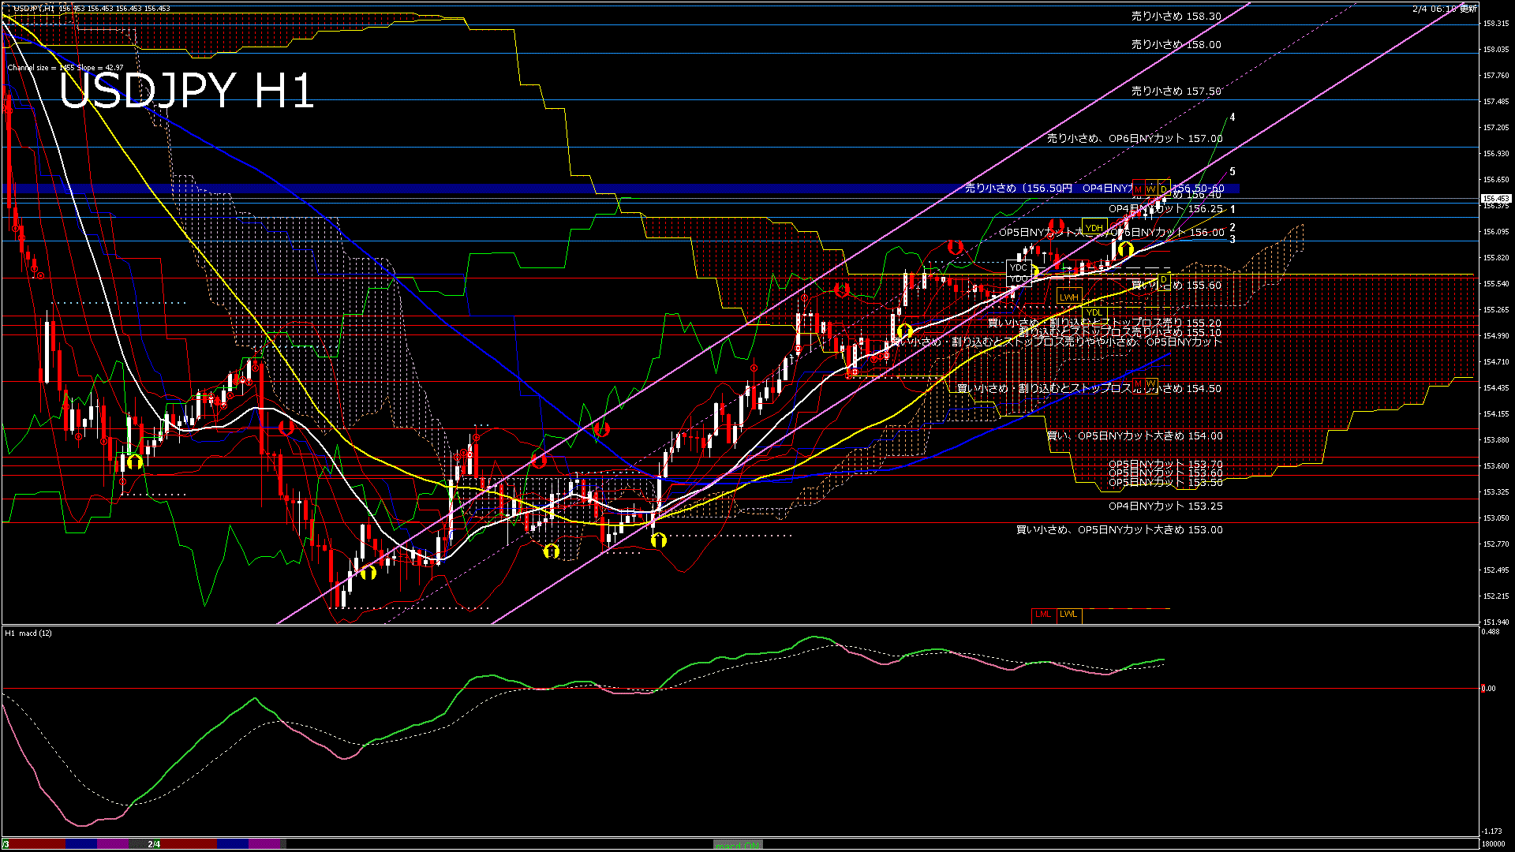Click the current price tag on right axis
1515x852 pixels.
point(1495,198)
